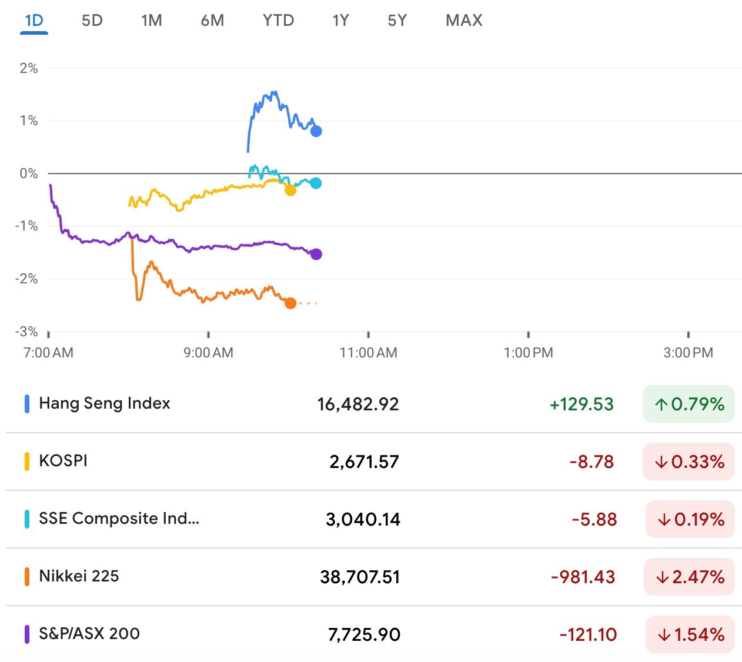Click the Nikkei value 38,707.51
This screenshot has width=742, height=662.
(x=360, y=577)
